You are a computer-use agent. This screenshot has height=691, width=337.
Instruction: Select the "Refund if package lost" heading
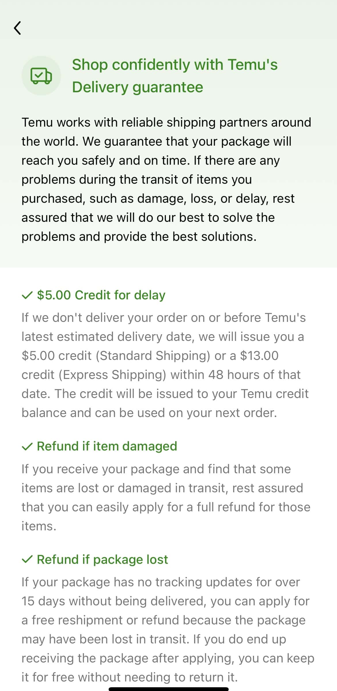[x=102, y=559]
